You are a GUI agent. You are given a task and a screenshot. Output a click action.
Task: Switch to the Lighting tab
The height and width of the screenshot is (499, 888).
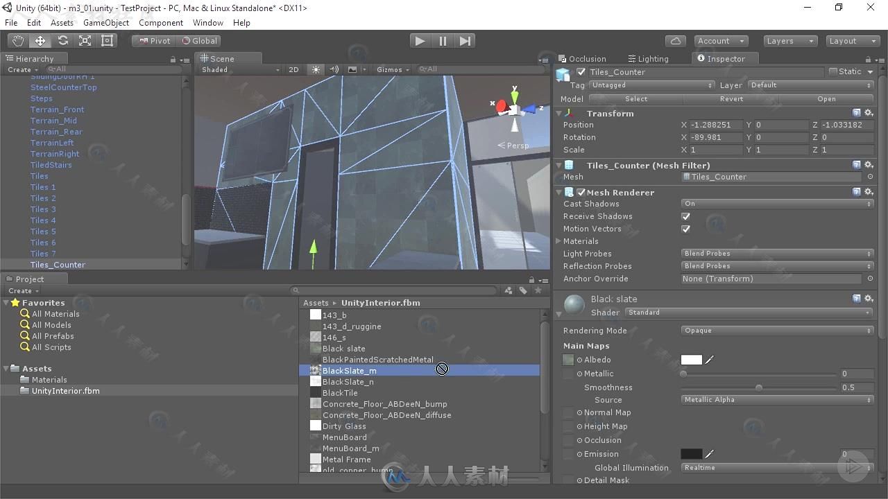pos(648,59)
